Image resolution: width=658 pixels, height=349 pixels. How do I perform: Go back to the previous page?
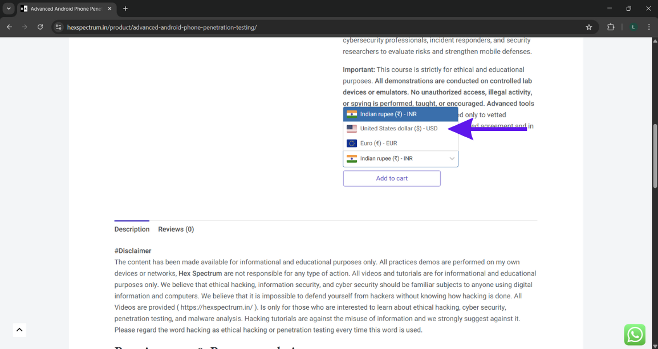(x=9, y=27)
